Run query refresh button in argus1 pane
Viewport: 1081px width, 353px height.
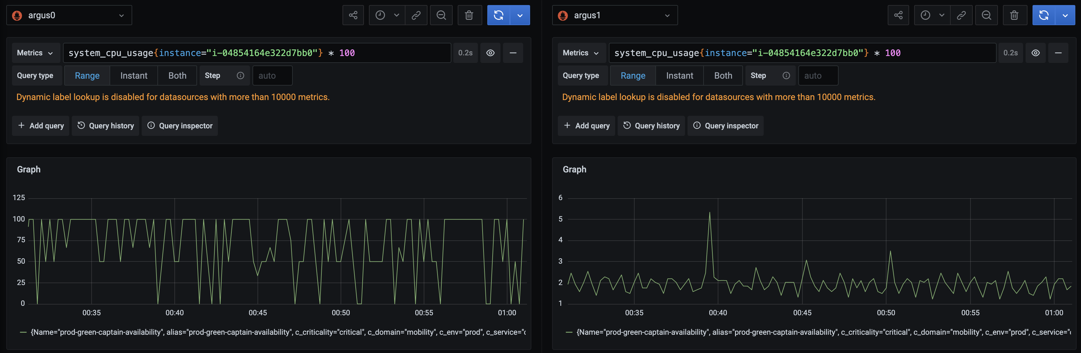[1043, 15]
